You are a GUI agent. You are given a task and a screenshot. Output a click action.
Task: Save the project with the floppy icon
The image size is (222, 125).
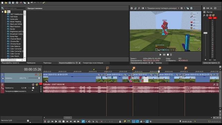tap(10, 3)
